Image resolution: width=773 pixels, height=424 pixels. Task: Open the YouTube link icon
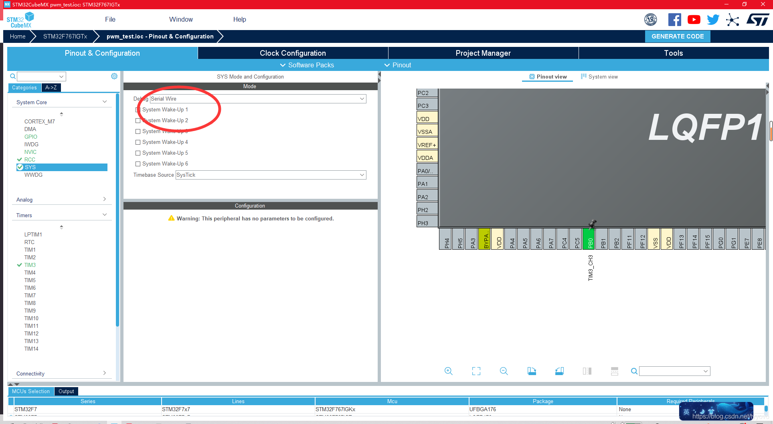pyautogui.click(x=694, y=20)
